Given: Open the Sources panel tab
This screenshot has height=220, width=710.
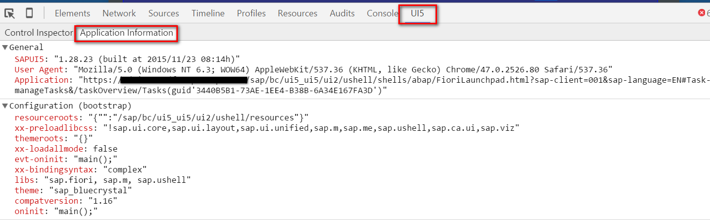Looking at the screenshot, I should coord(164,13).
